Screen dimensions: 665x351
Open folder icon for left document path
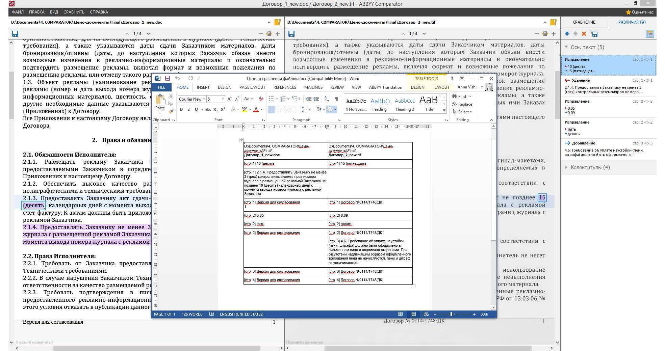(x=278, y=22)
